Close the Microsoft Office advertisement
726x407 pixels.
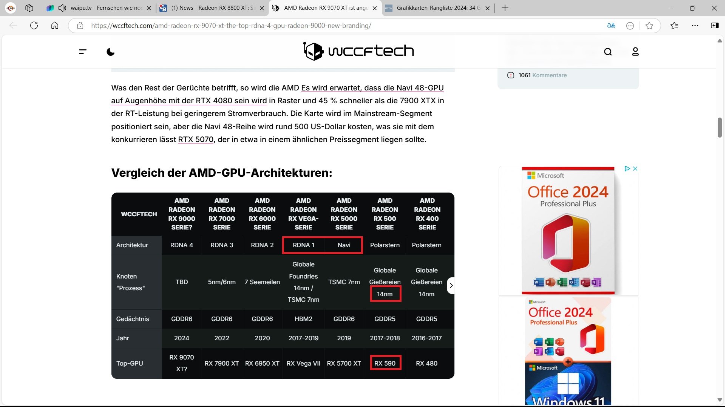click(x=635, y=168)
